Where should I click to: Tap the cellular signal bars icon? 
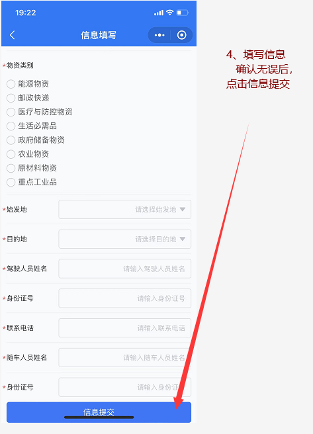(x=159, y=13)
